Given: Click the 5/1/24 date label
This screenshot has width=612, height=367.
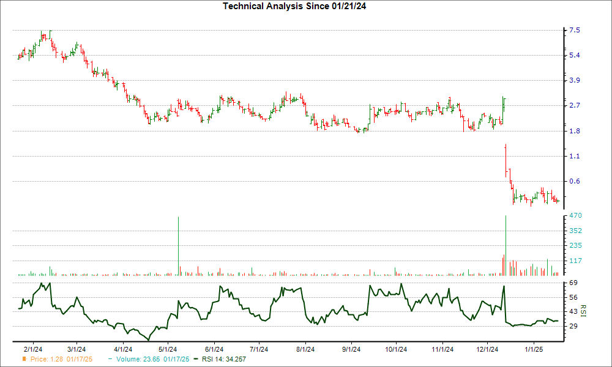Looking at the screenshot, I should tap(168, 349).
